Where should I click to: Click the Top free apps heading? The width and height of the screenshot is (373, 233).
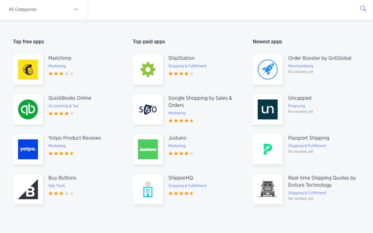pos(28,41)
